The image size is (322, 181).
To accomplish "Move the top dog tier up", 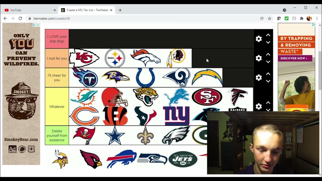I will pyautogui.click(x=268, y=35).
